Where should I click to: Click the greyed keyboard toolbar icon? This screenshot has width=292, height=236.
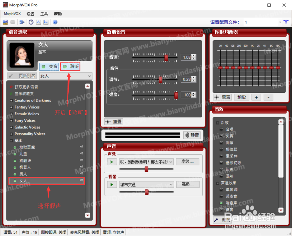13,22
